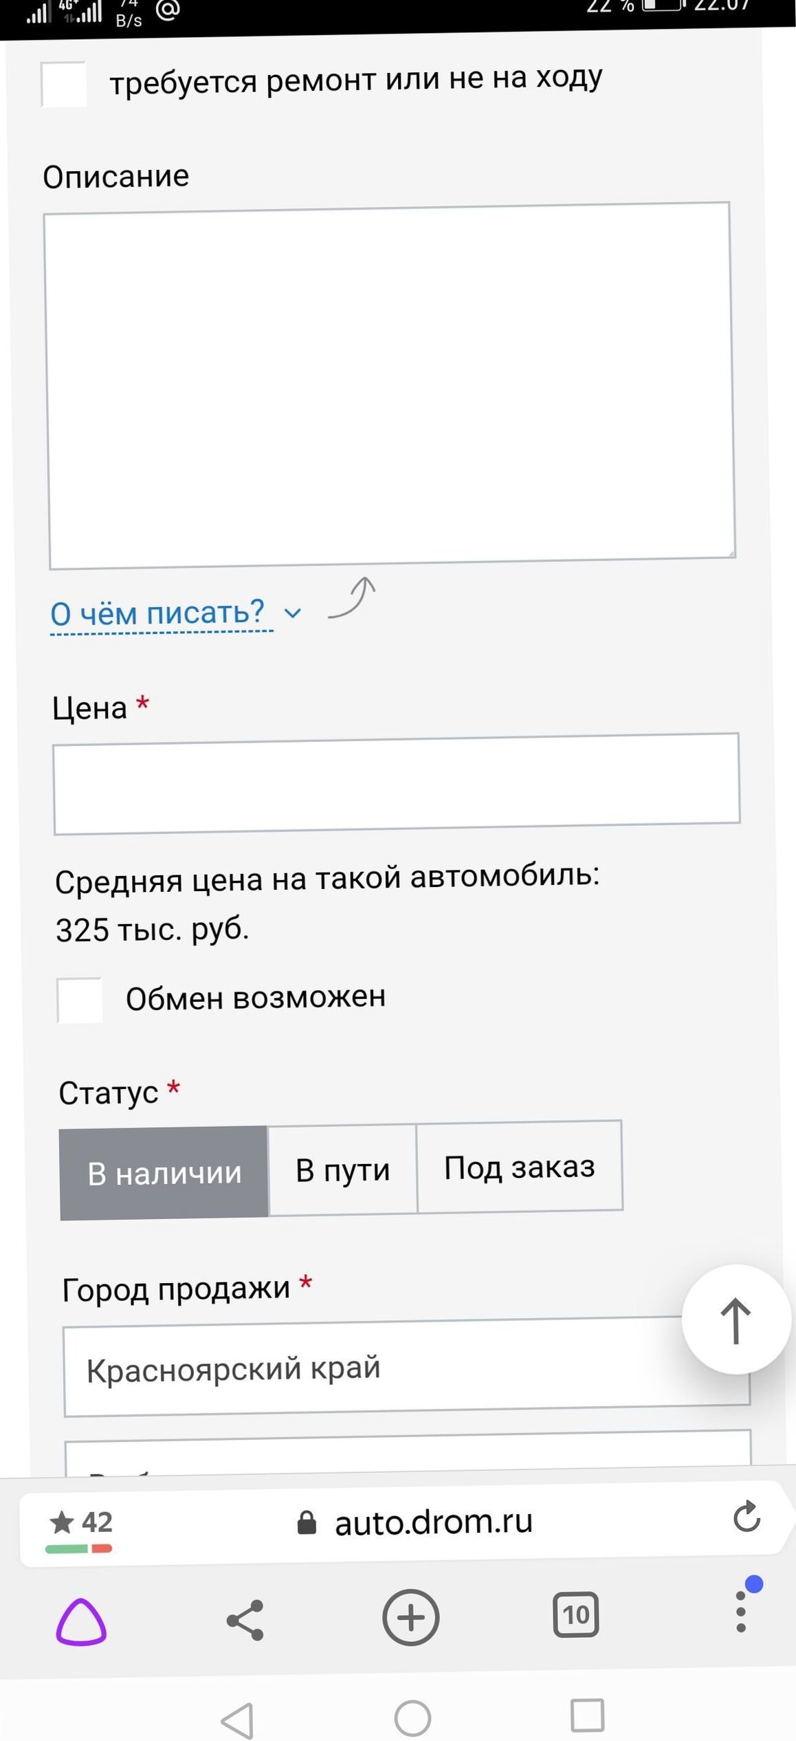Viewport: 796px width, 1741px height.
Task: Focus the 'Цена' price input field
Action: [397, 784]
